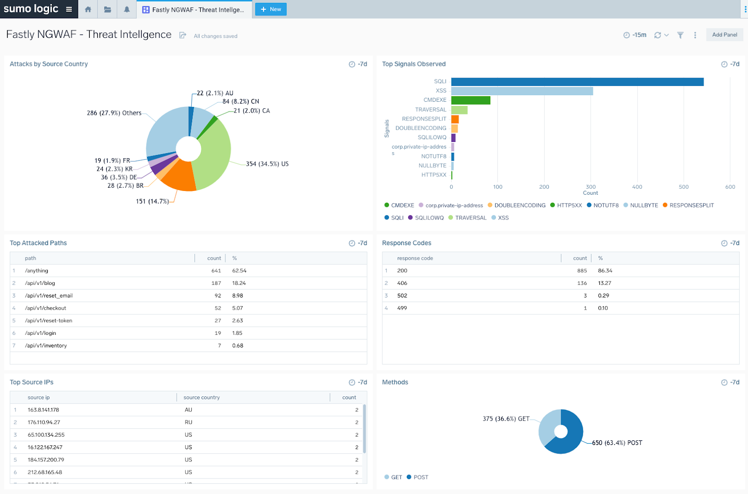Click the Add Panel button
The height and width of the screenshot is (494, 748).
[x=724, y=35]
